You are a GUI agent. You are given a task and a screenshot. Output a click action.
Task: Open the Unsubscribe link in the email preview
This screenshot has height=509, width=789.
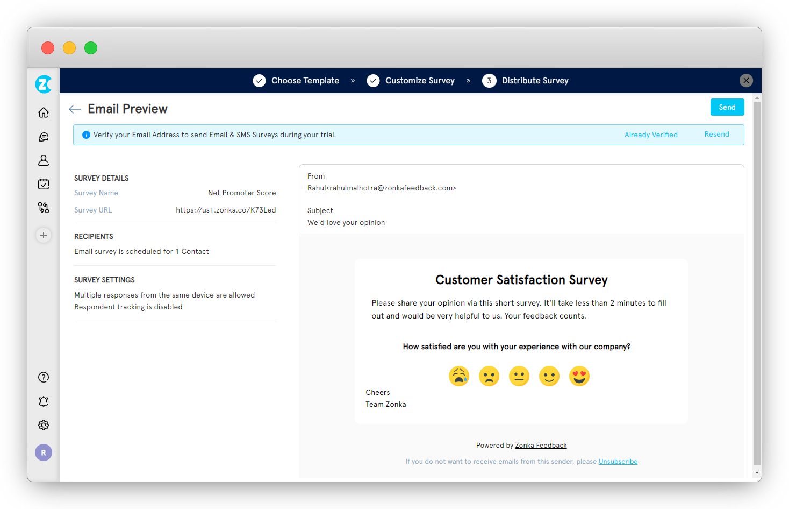tap(618, 461)
